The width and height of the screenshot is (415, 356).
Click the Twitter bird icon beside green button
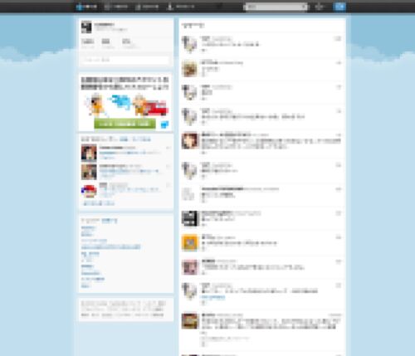coord(164,124)
